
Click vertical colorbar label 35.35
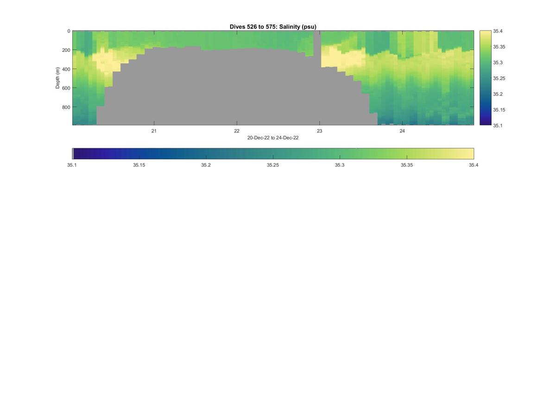[499, 47]
